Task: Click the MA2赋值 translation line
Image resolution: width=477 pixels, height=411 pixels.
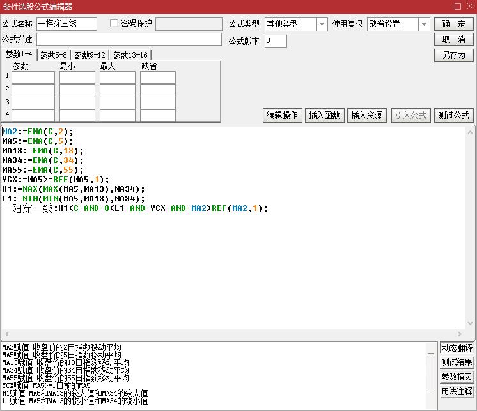Action: (62, 348)
